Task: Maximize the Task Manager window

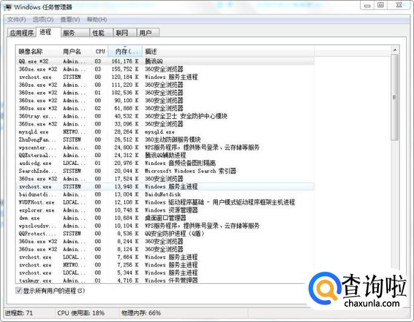Action: click(381, 5)
